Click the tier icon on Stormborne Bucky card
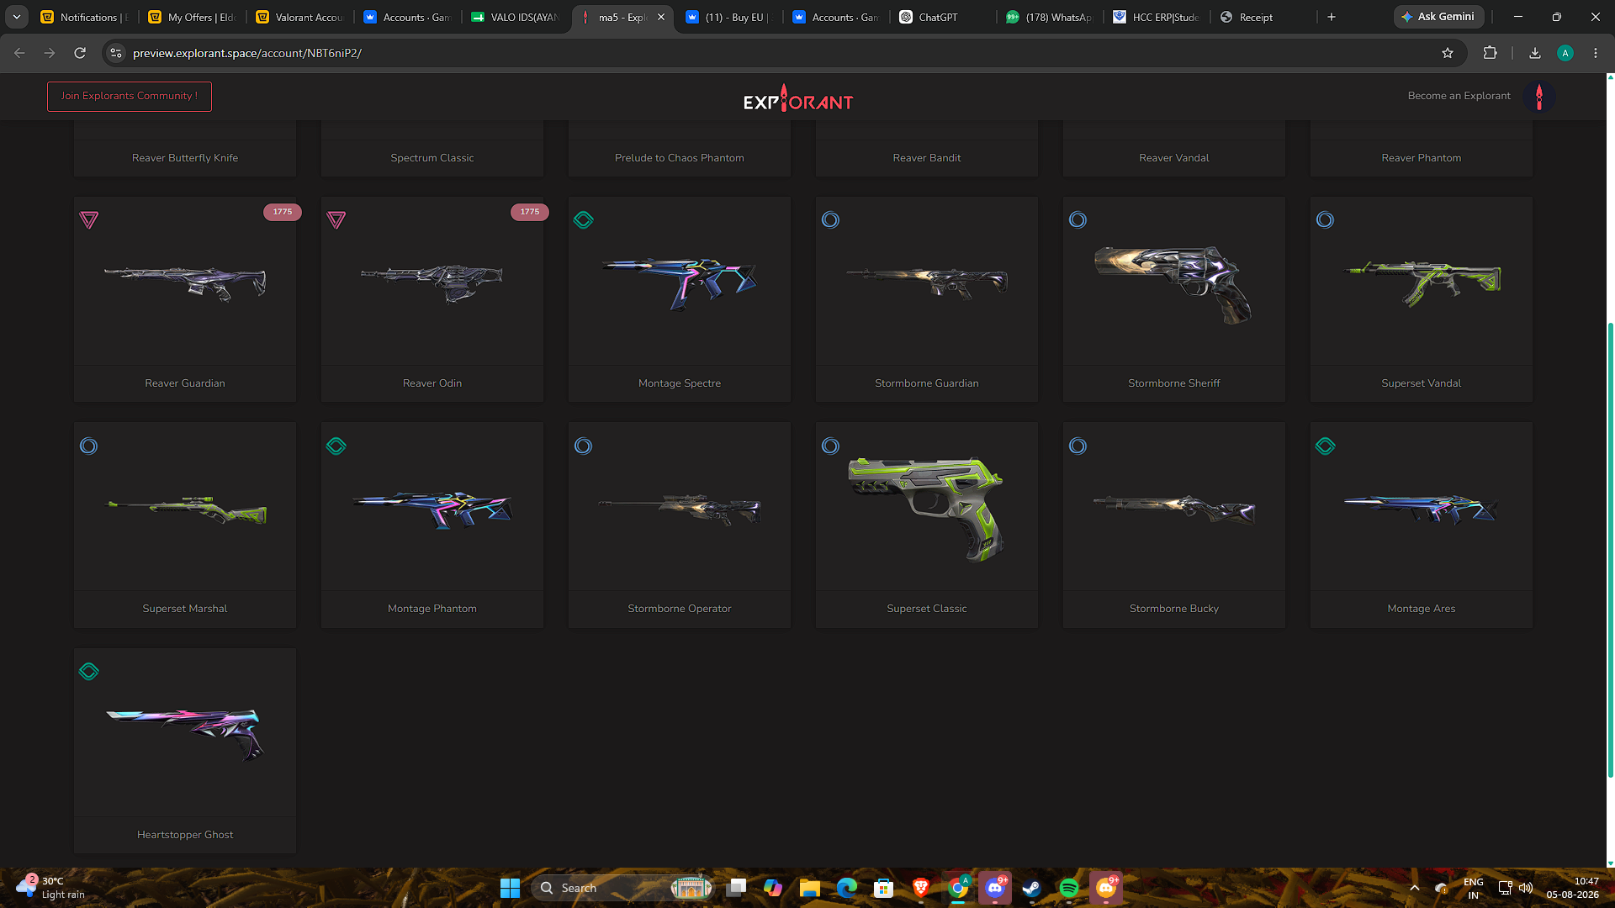The height and width of the screenshot is (908, 1615). [x=1078, y=446]
